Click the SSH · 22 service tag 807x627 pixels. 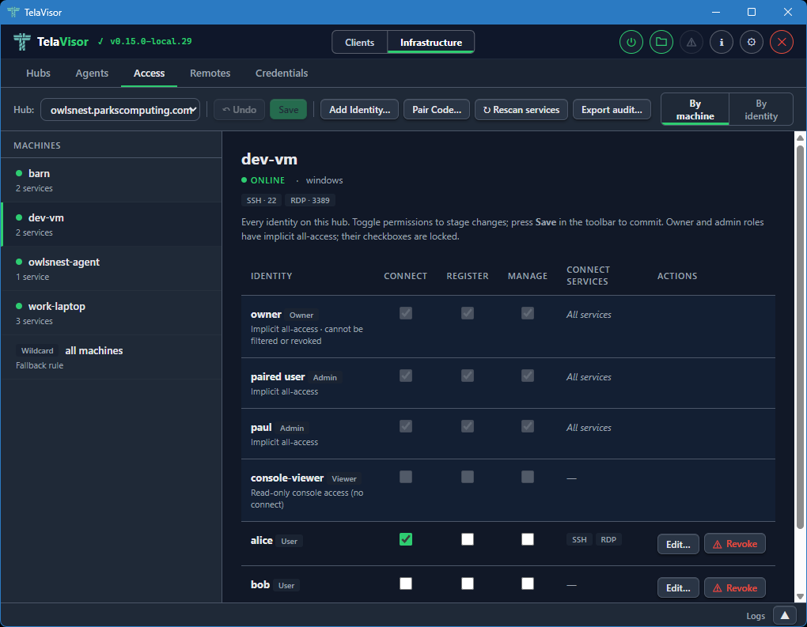261,200
